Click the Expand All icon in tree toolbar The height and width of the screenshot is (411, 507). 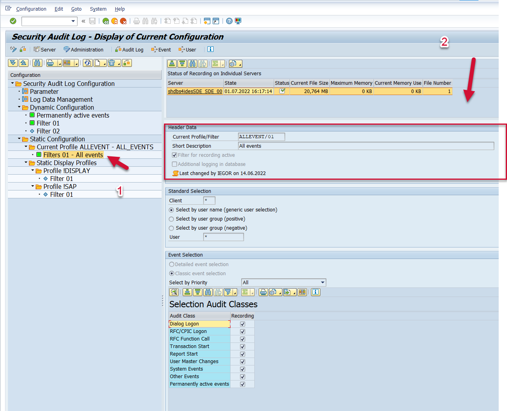tap(13, 63)
